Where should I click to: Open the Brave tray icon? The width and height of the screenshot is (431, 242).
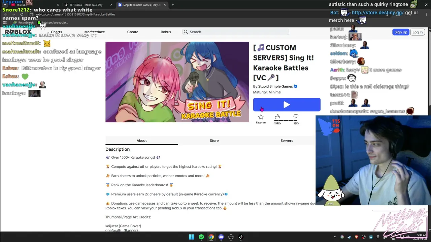point(357,237)
